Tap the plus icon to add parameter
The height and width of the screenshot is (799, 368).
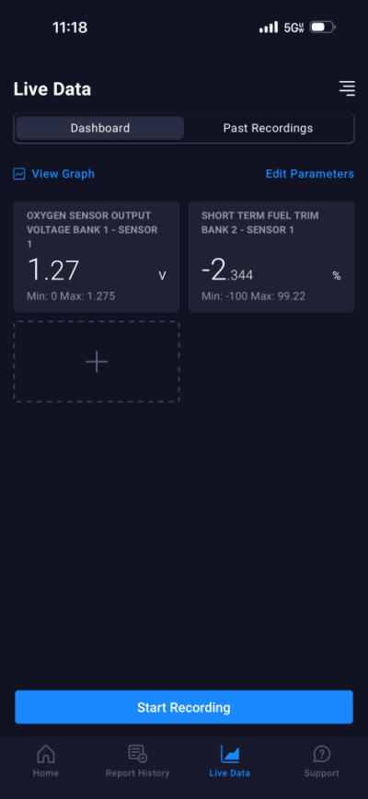[x=97, y=362]
